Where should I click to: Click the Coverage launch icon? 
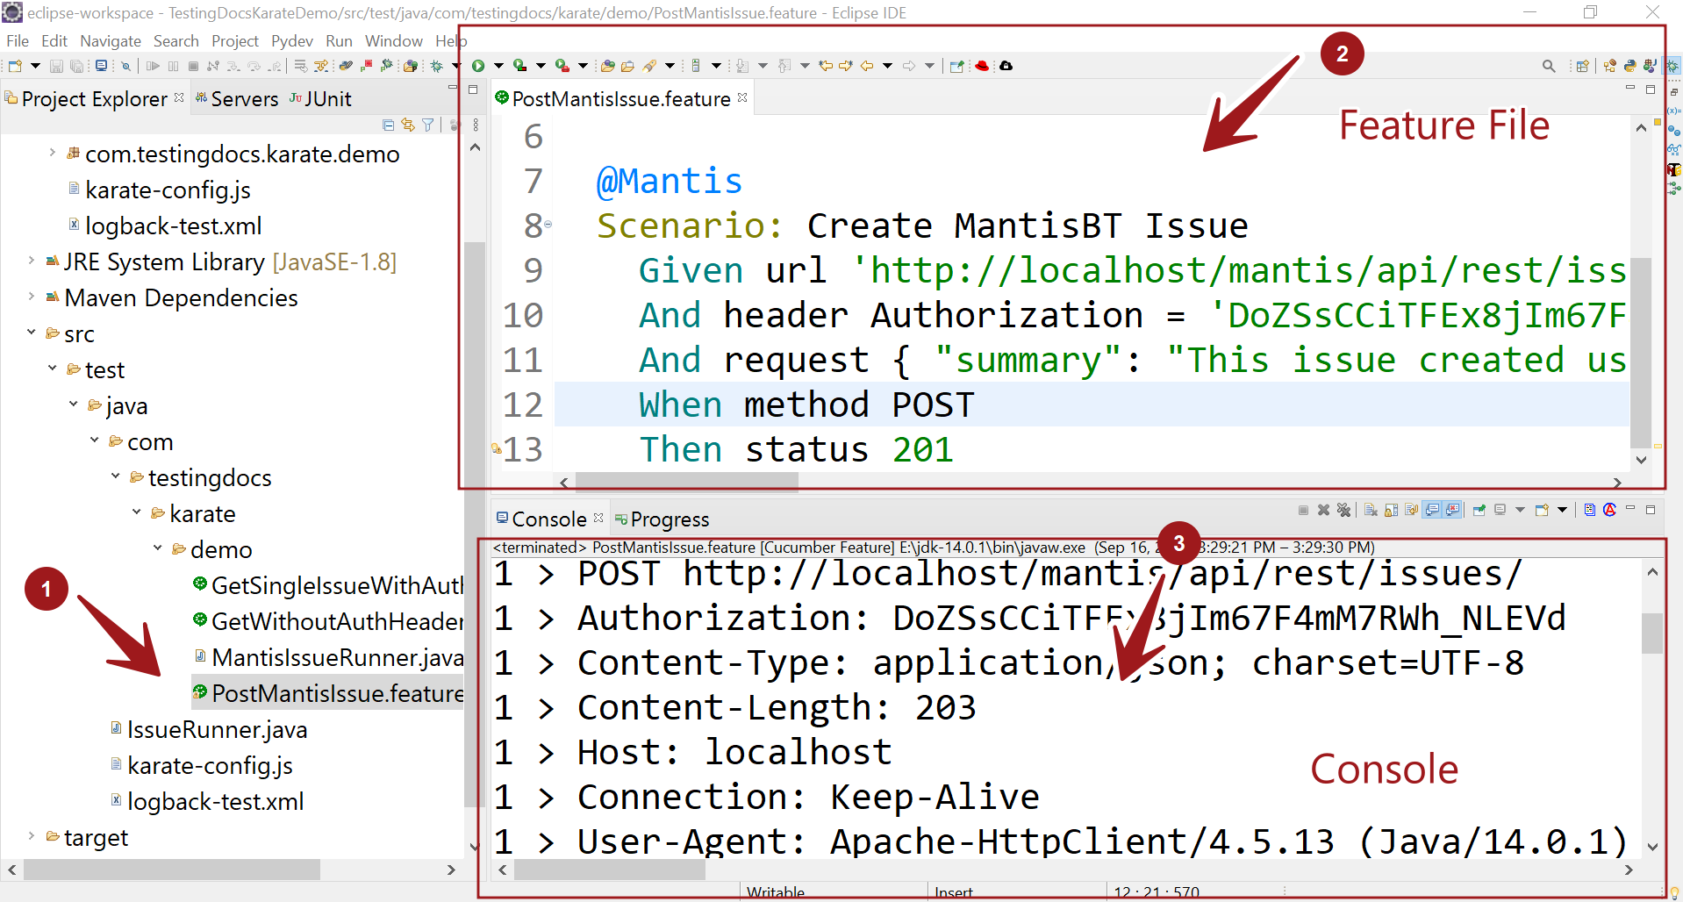[x=520, y=66]
